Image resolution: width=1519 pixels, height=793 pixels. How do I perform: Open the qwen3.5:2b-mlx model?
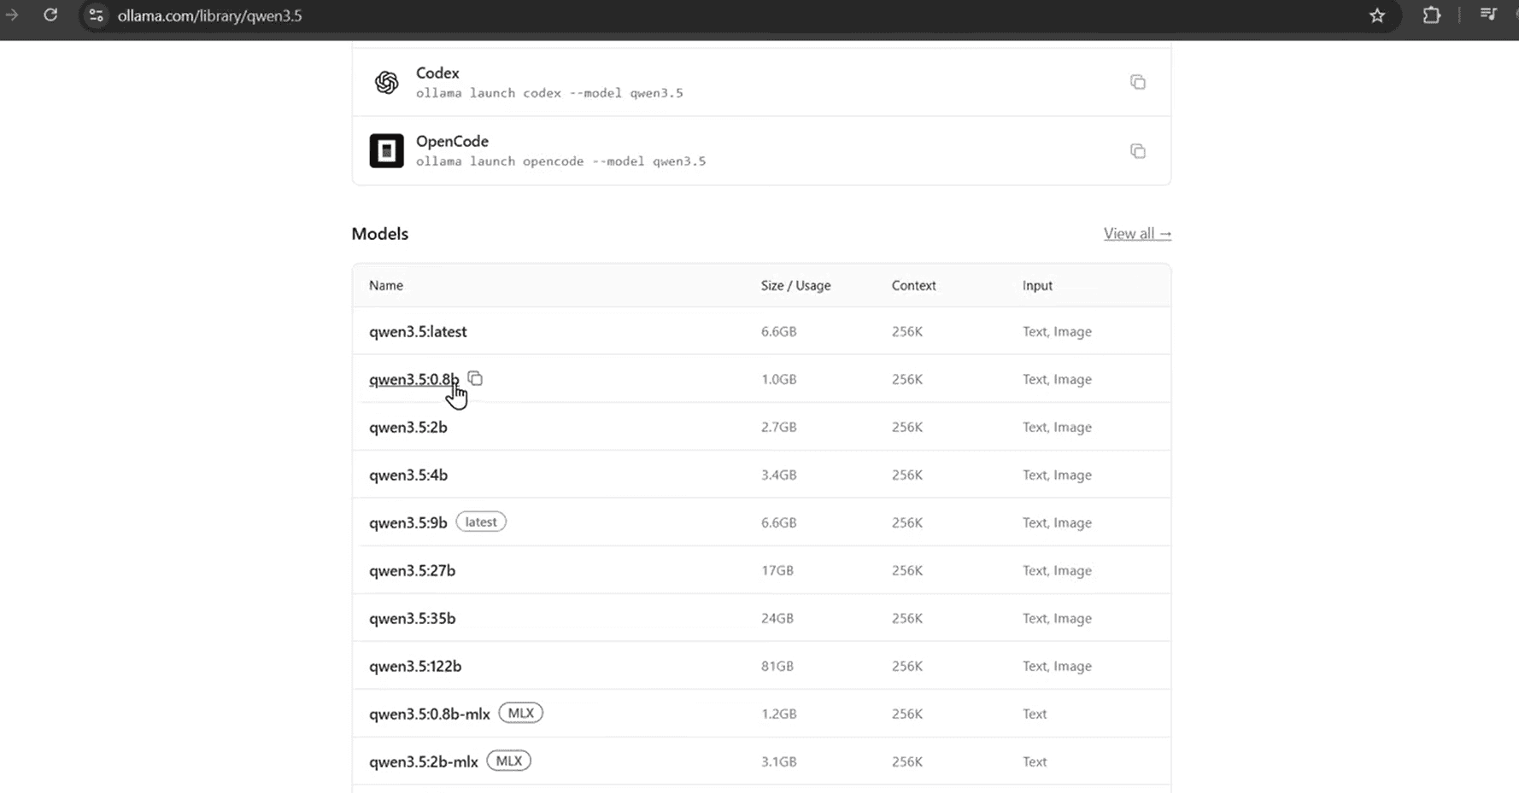(423, 761)
